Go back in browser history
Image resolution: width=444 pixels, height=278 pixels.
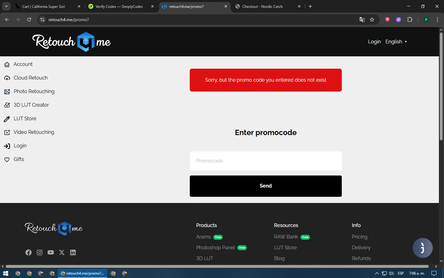[7, 20]
